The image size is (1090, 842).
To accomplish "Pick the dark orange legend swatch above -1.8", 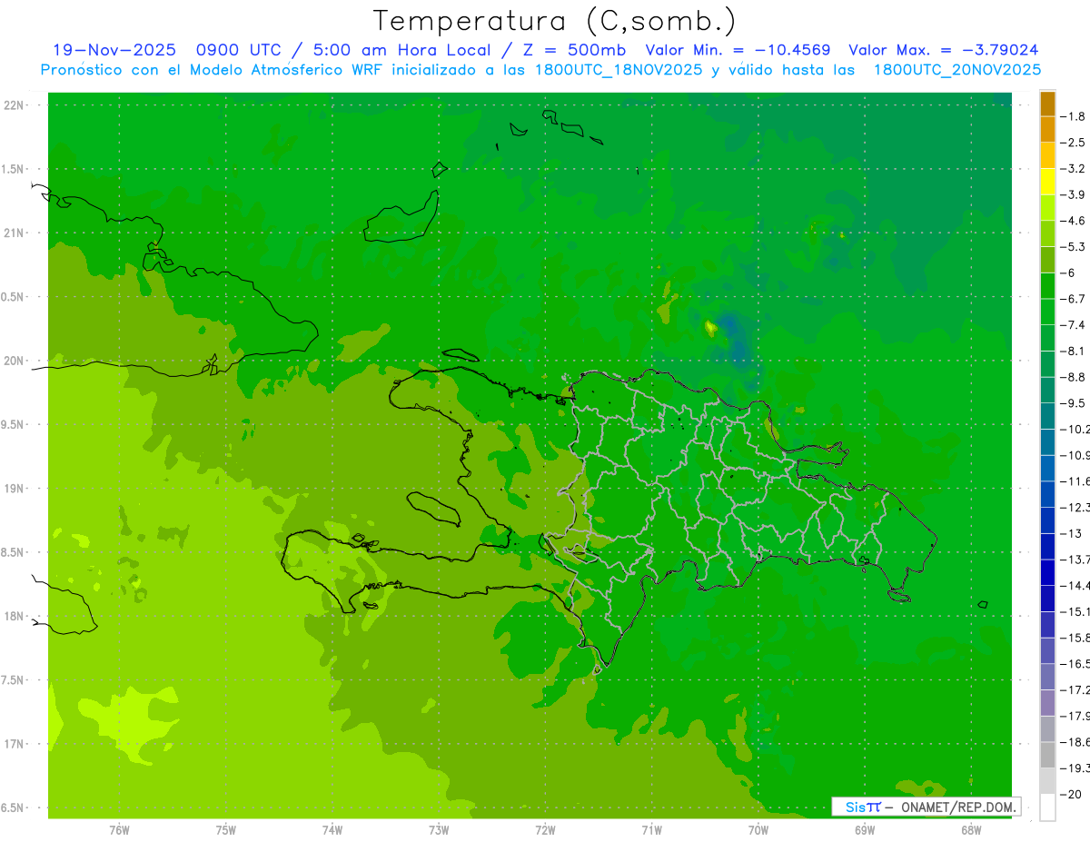I will [1047, 104].
